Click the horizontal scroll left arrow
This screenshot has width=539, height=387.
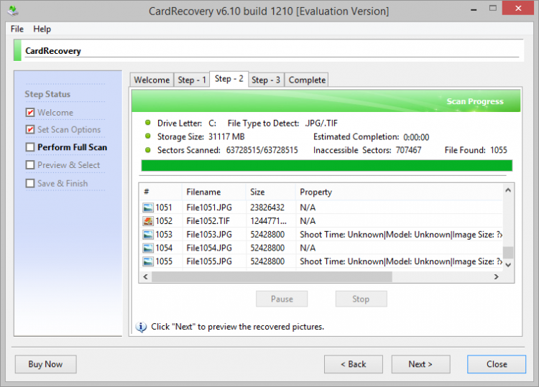pyautogui.click(x=145, y=276)
